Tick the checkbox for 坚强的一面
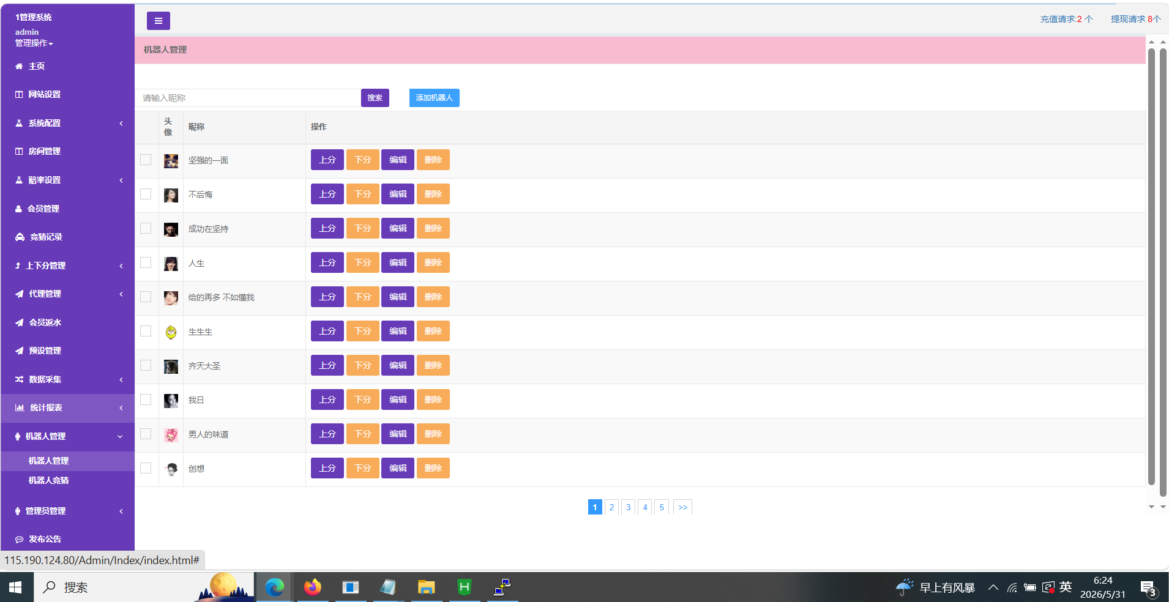1169x602 pixels. pyautogui.click(x=146, y=160)
